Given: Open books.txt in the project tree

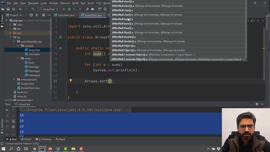Looking at the screenshot, I should pos(22,92).
